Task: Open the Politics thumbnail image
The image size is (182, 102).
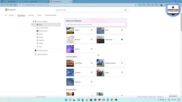Action: (x=70, y=31)
